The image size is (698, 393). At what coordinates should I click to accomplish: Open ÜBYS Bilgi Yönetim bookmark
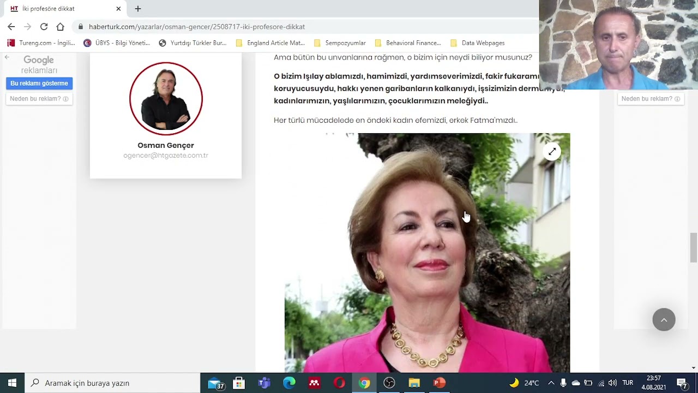pyautogui.click(x=117, y=43)
